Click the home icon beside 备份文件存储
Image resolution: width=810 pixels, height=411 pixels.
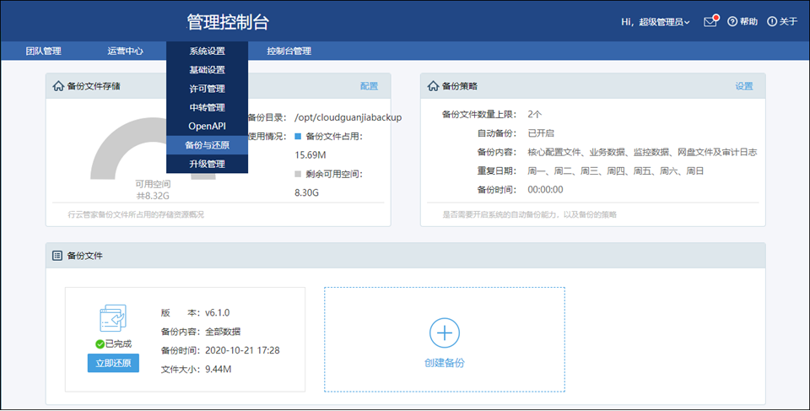point(58,86)
